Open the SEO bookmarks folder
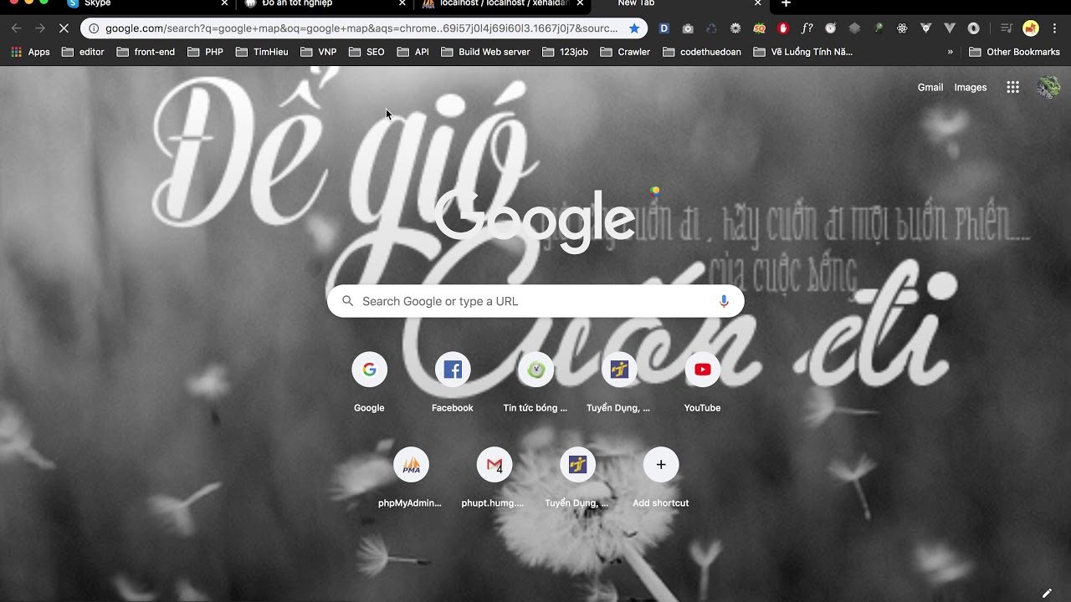The height and width of the screenshot is (602, 1071). pyautogui.click(x=366, y=52)
